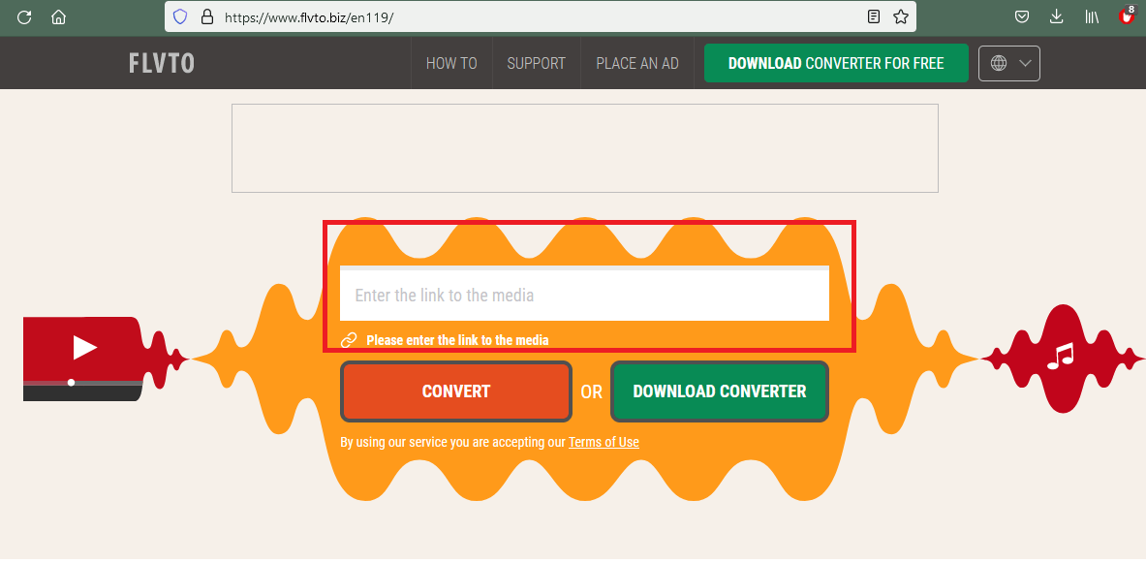Select the SUPPORT menu item
The height and width of the screenshot is (563, 1146).
point(536,62)
